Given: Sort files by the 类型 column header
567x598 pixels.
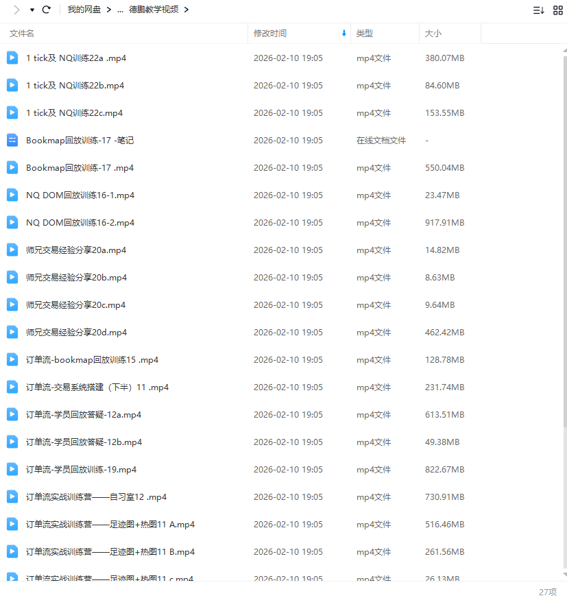Looking at the screenshot, I should [365, 33].
